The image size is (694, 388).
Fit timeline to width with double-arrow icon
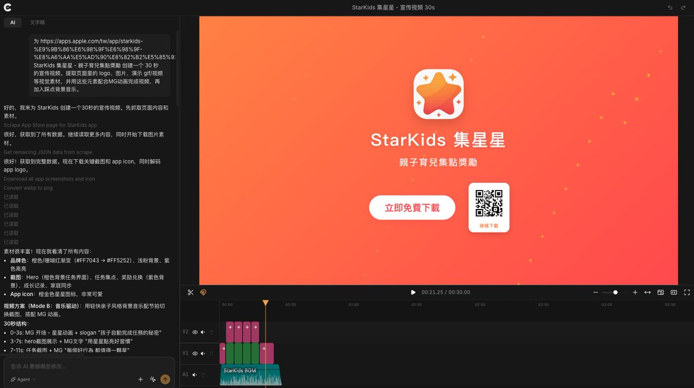[648, 293]
